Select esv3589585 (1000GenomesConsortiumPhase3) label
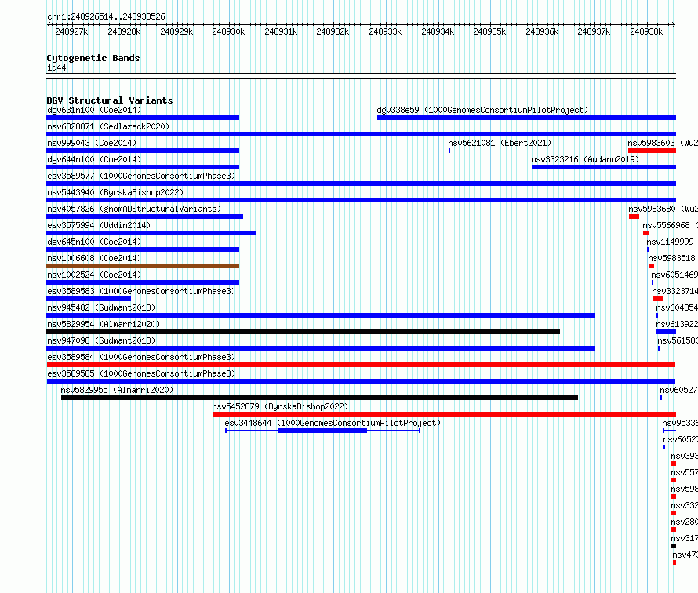The width and height of the screenshot is (698, 593). pyautogui.click(x=141, y=373)
